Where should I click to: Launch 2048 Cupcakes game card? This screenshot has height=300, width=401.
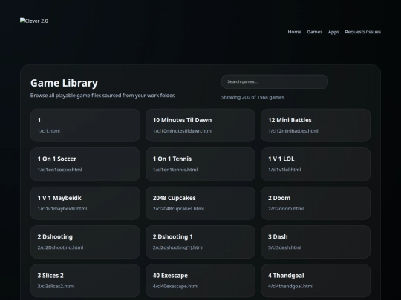[200, 203]
